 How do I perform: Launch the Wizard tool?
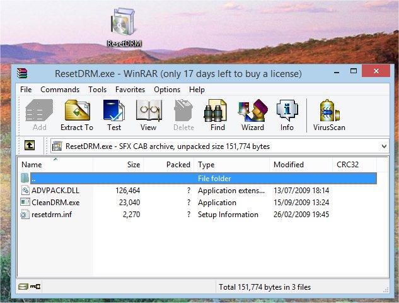pyautogui.click(x=253, y=115)
